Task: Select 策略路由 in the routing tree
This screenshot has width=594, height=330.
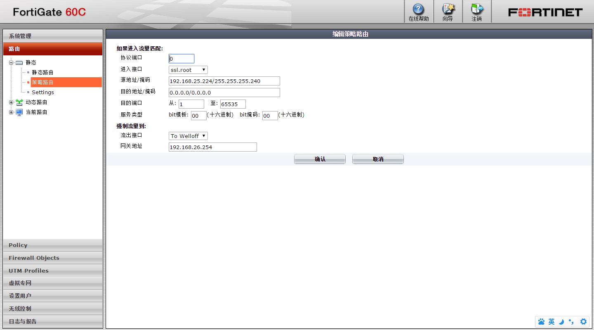Action: (x=42, y=82)
